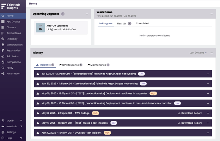Viewport: 220px width, 141px height.
Task: Switch to the Next Up tab
Action: click(x=124, y=23)
